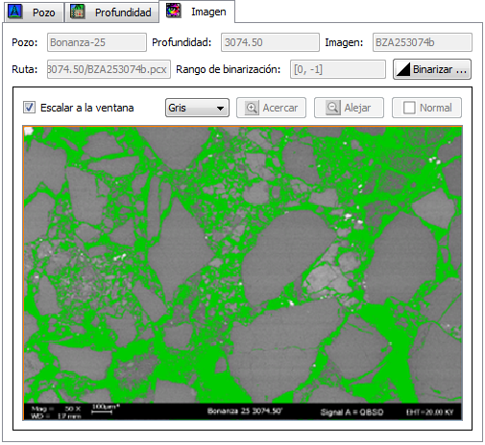485x445 pixels.
Task: Click the Acercar zoom in button
Action: (x=271, y=108)
